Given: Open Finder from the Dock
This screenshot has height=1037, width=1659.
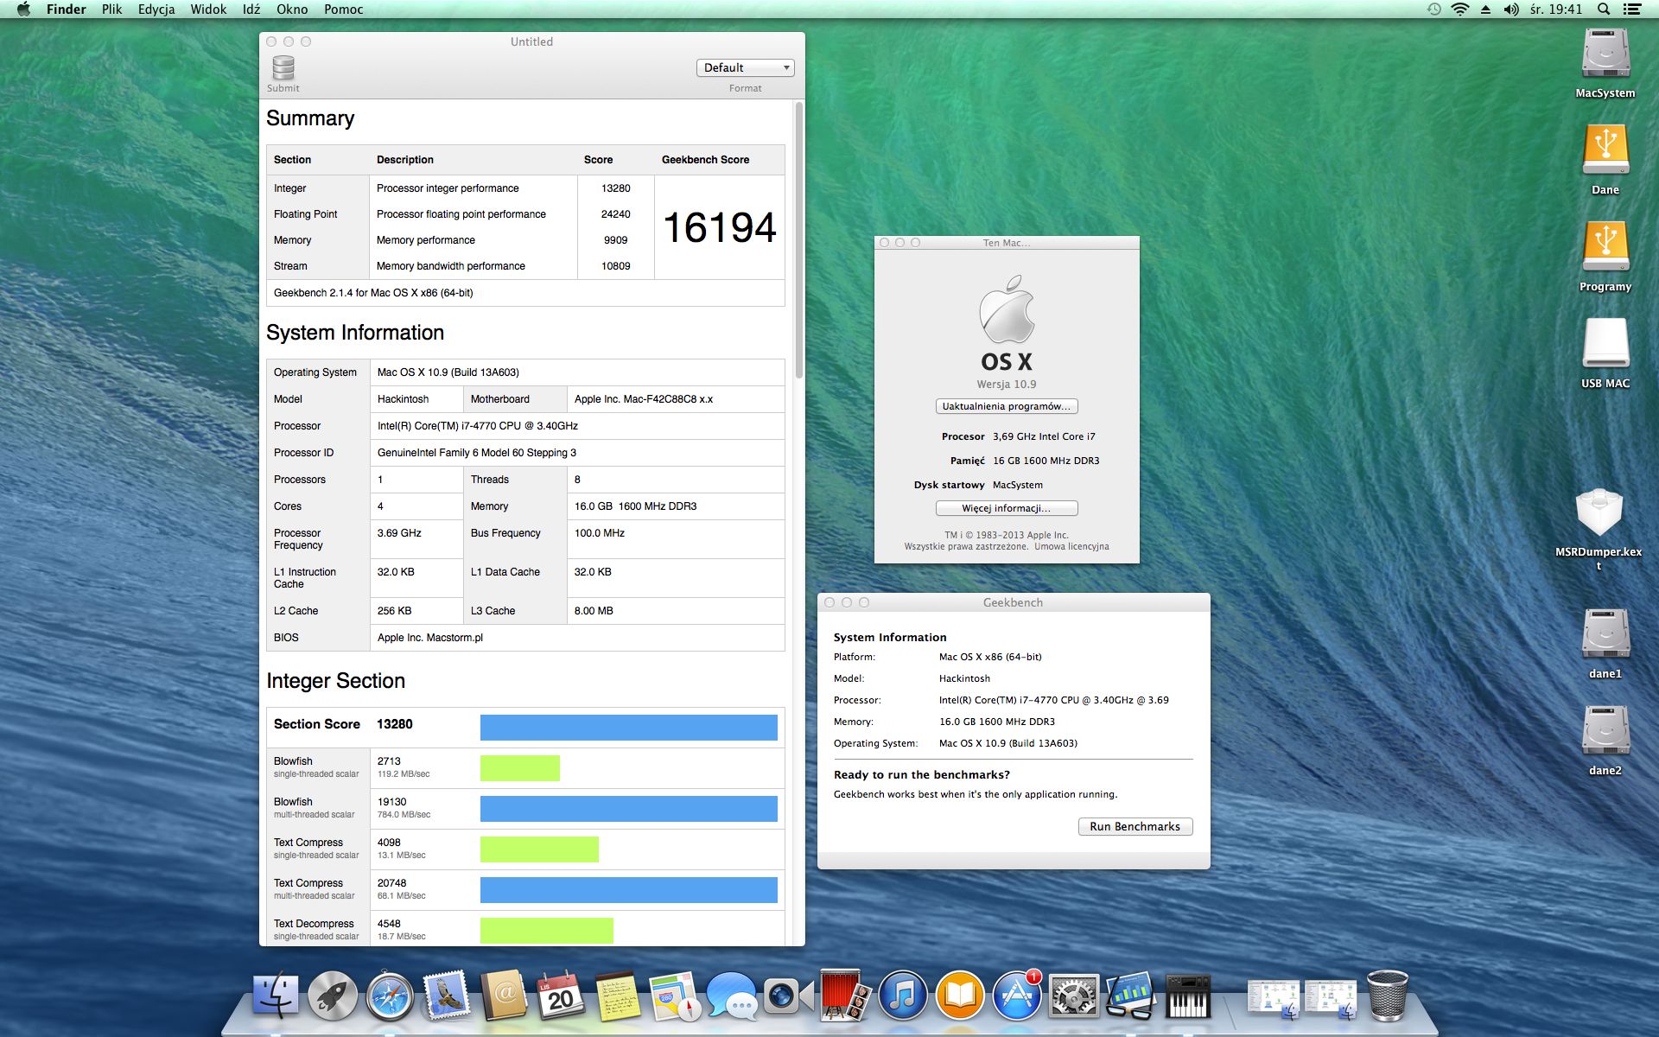Looking at the screenshot, I should pyautogui.click(x=276, y=995).
